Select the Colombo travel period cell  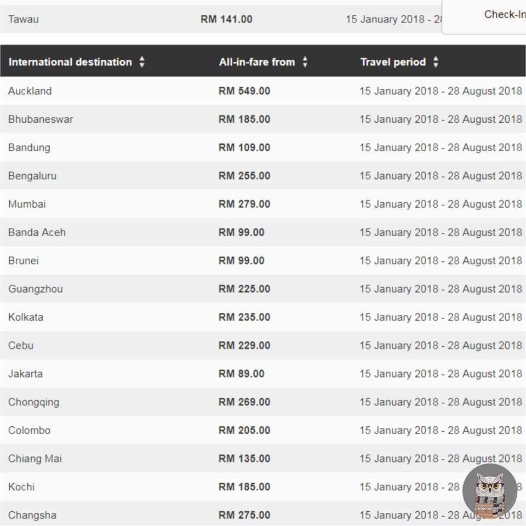(441, 430)
